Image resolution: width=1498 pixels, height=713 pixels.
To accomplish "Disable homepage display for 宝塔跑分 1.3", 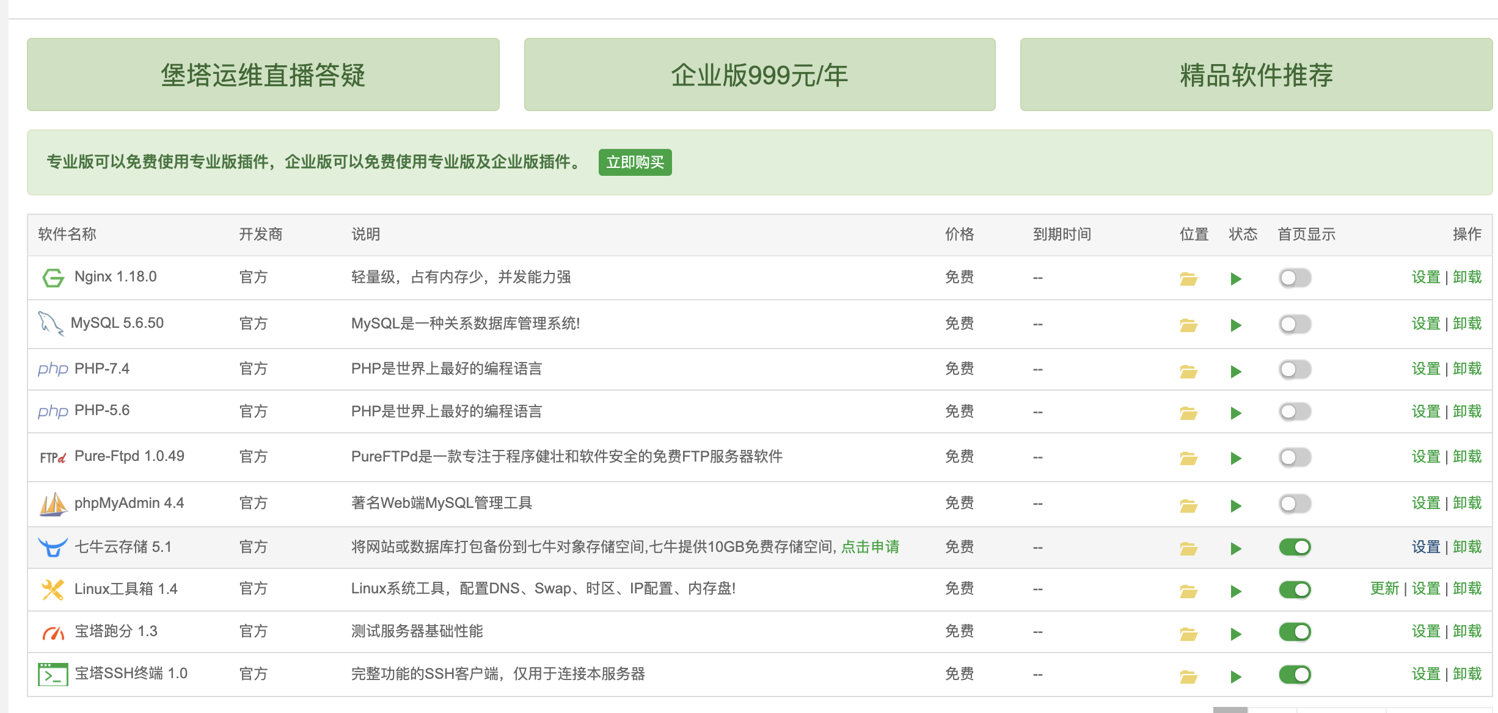I will (1295, 632).
